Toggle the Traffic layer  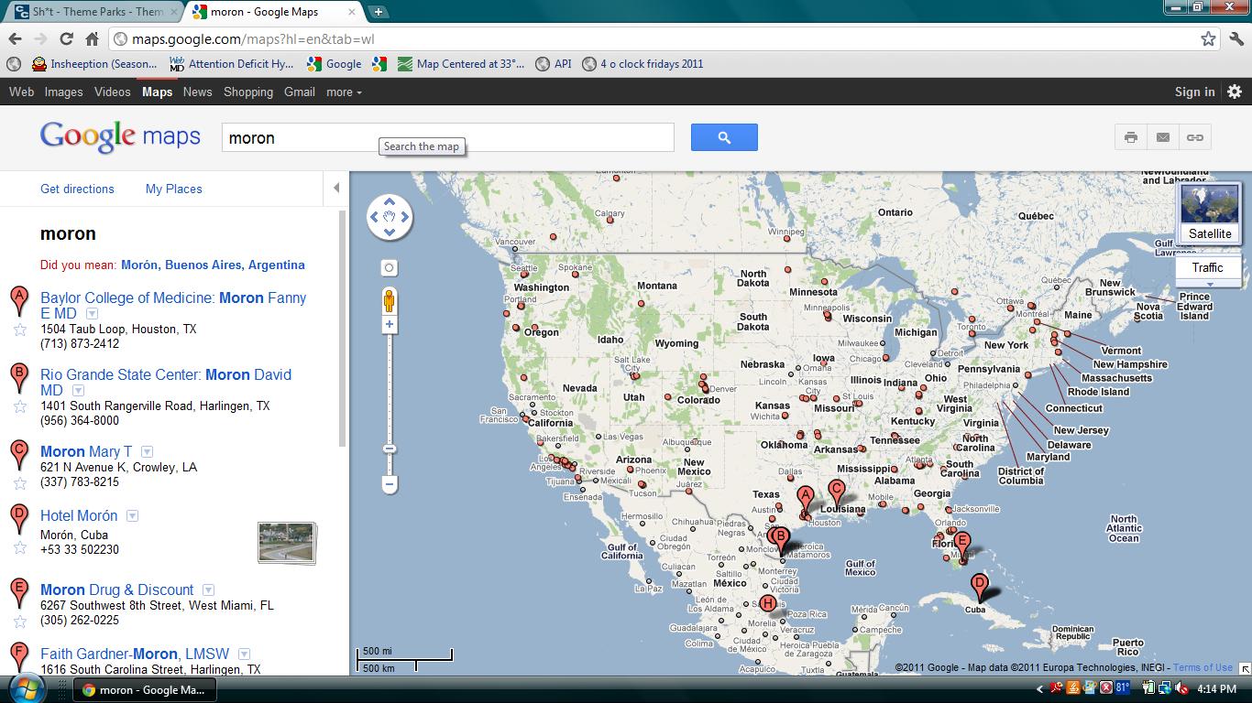coord(1207,267)
